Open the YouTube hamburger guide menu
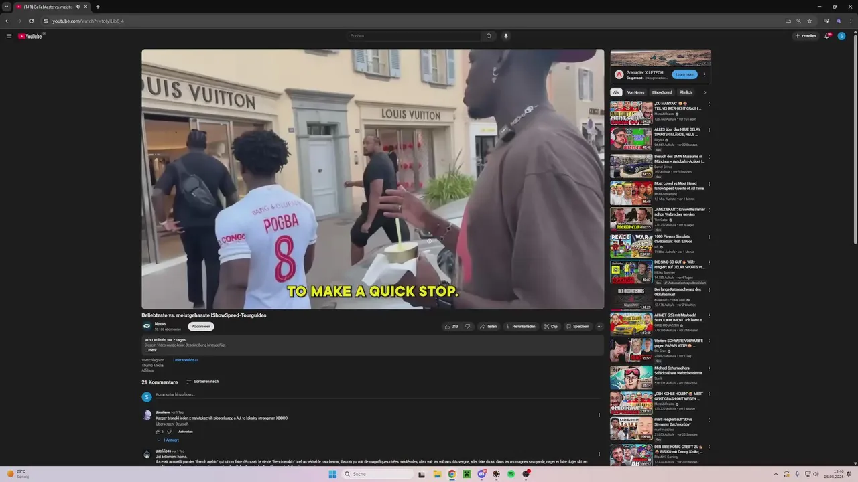This screenshot has width=858, height=482. click(9, 36)
